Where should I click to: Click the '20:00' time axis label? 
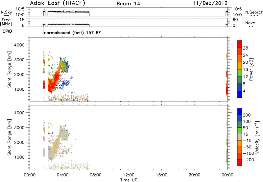point(194,175)
